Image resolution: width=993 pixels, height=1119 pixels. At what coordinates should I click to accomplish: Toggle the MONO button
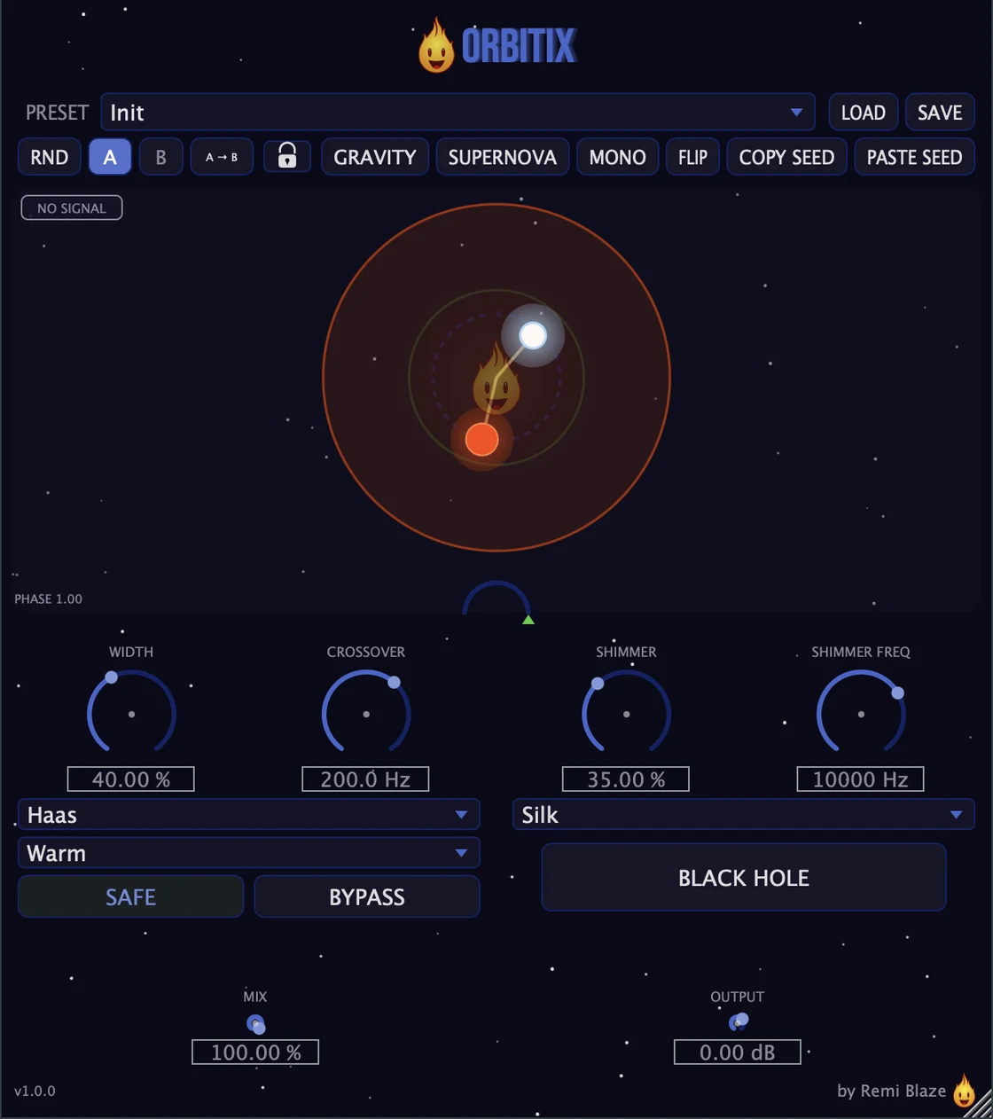point(618,157)
